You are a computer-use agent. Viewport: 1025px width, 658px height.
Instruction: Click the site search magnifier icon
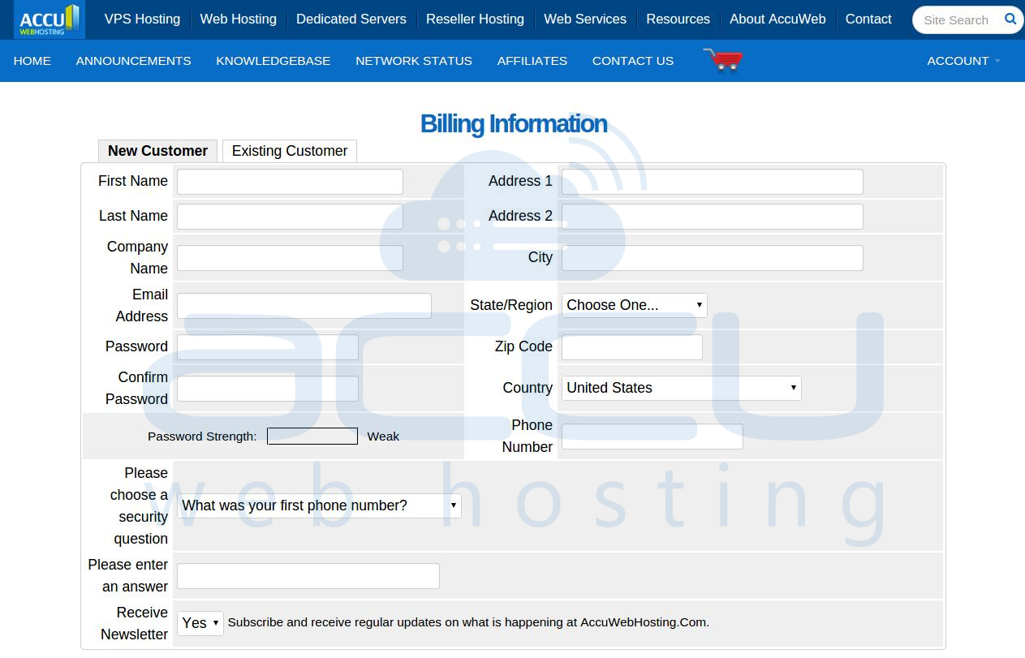(1010, 19)
